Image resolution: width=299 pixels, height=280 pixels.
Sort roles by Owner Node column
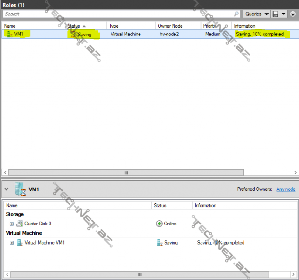point(170,26)
